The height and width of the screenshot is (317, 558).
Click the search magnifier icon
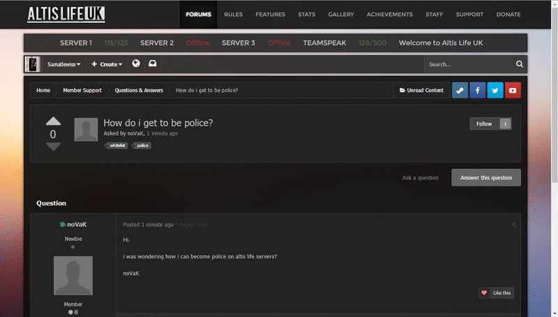(x=519, y=64)
